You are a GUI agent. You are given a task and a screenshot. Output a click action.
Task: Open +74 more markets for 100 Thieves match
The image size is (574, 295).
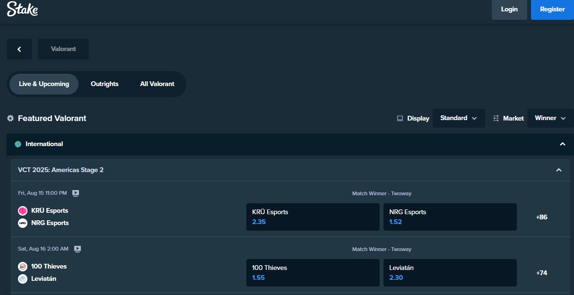click(x=542, y=273)
